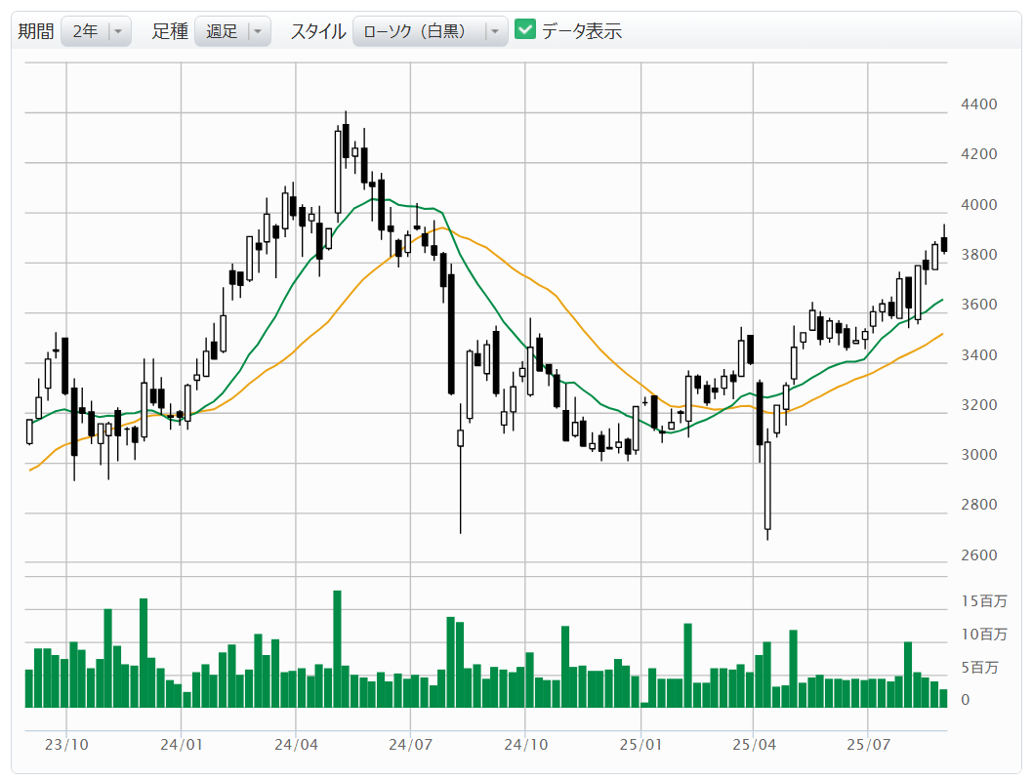Click the 25/07 date axis label
The height and width of the screenshot is (780, 1032).
(868, 744)
